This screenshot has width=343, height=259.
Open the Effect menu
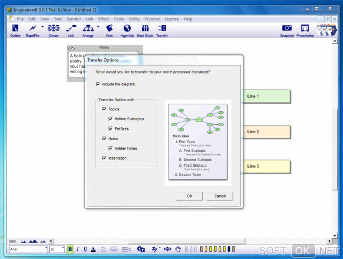[x=103, y=19]
